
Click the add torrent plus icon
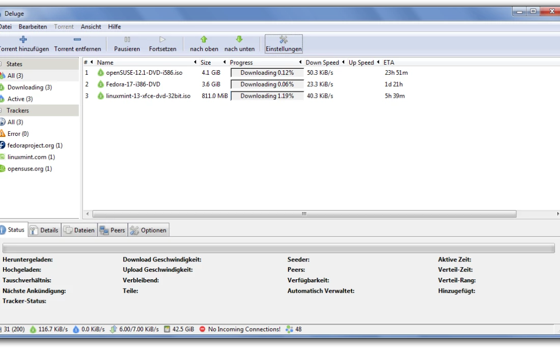[x=23, y=40]
